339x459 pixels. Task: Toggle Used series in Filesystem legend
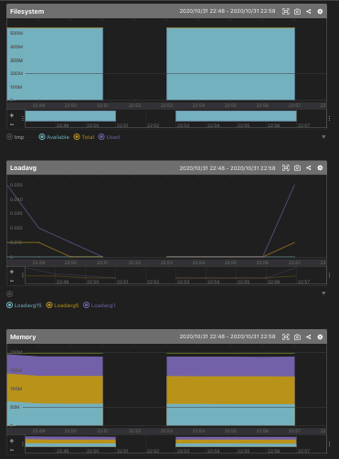click(109, 137)
